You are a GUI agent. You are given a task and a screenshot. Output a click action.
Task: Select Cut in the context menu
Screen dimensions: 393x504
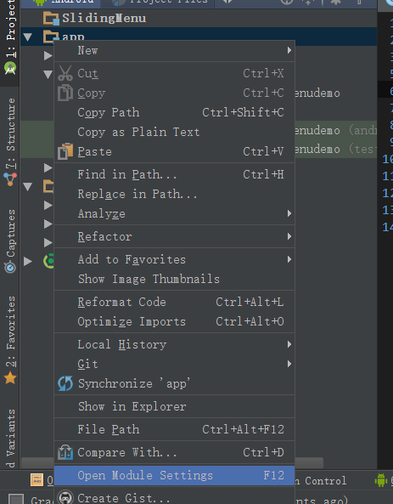point(174,73)
